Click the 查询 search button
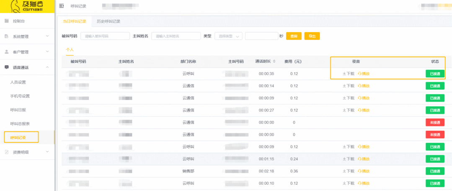452x191 pixels. click(294, 36)
